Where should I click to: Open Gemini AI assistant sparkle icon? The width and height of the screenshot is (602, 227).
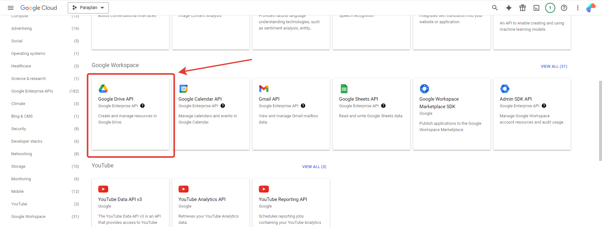(x=509, y=8)
